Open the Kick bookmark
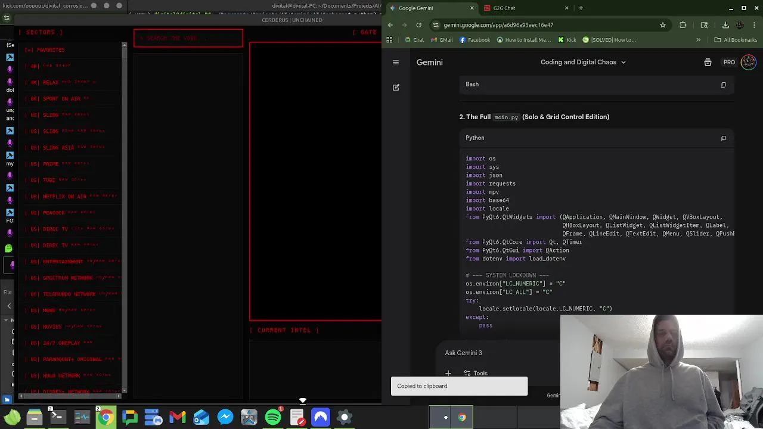763x429 pixels. (567, 40)
